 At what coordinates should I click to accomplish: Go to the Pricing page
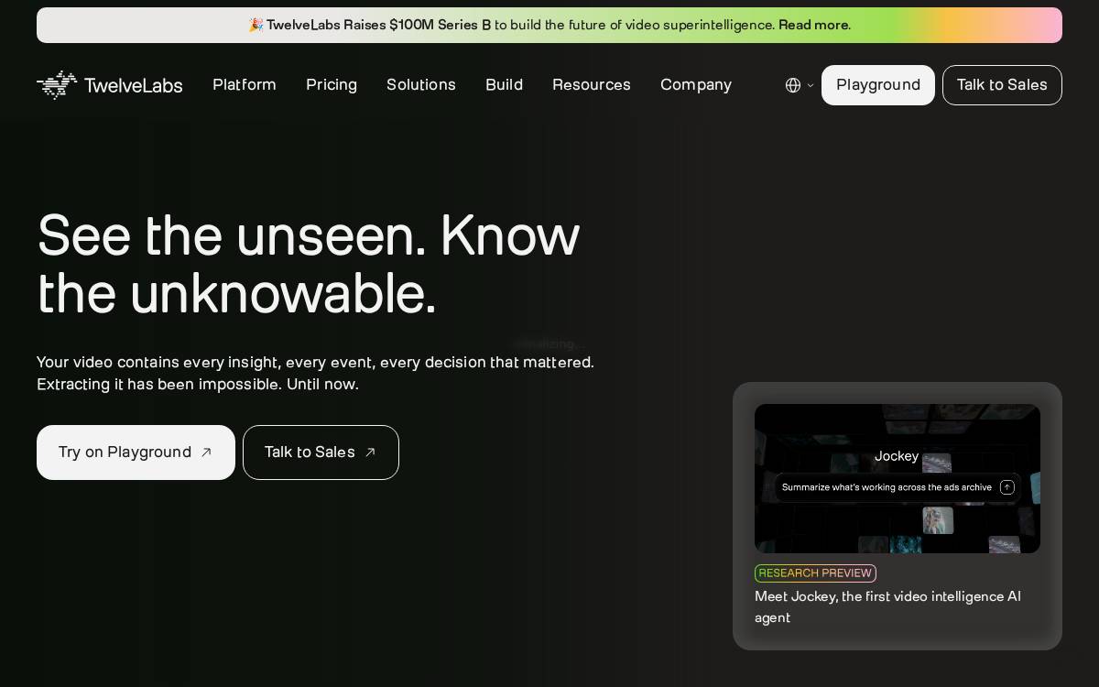click(x=332, y=85)
